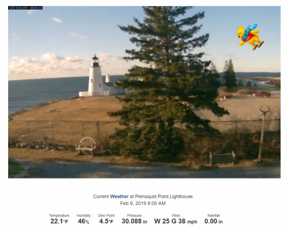Click the lantern room atop the lighthouse
Image resolution: width=288 pixels, height=230 pixels.
[x=95, y=61]
